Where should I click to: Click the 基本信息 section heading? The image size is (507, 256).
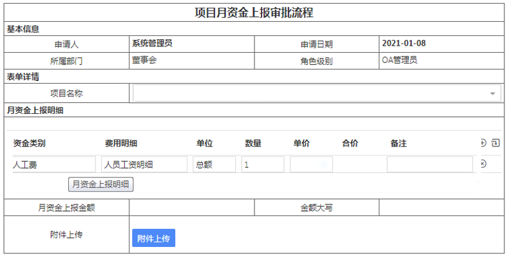click(x=23, y=29)
